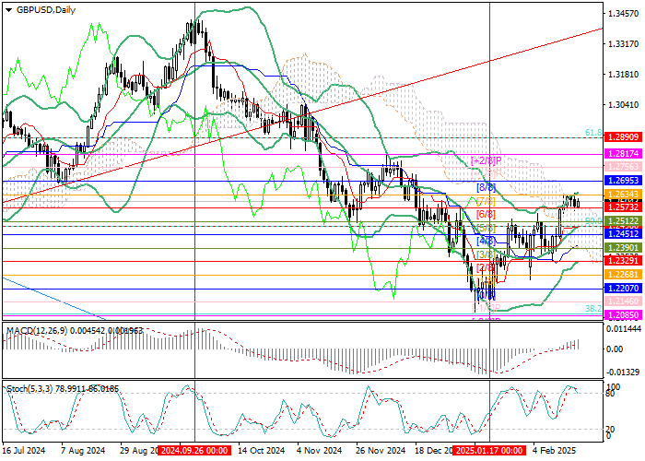Click the 1.31810 price axis value
The image size is (645, 461).
pyautogui.click(x=624, y=75)
